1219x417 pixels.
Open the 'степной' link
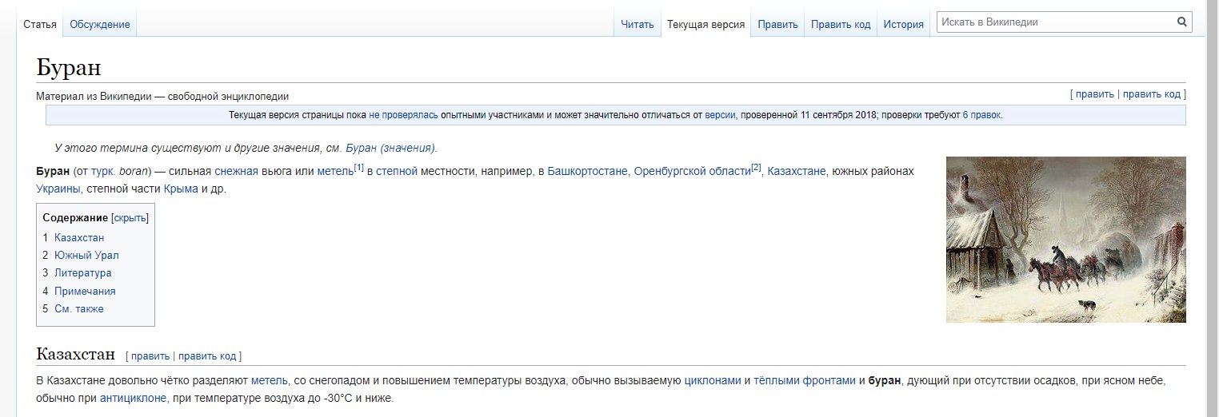[397, 171]
